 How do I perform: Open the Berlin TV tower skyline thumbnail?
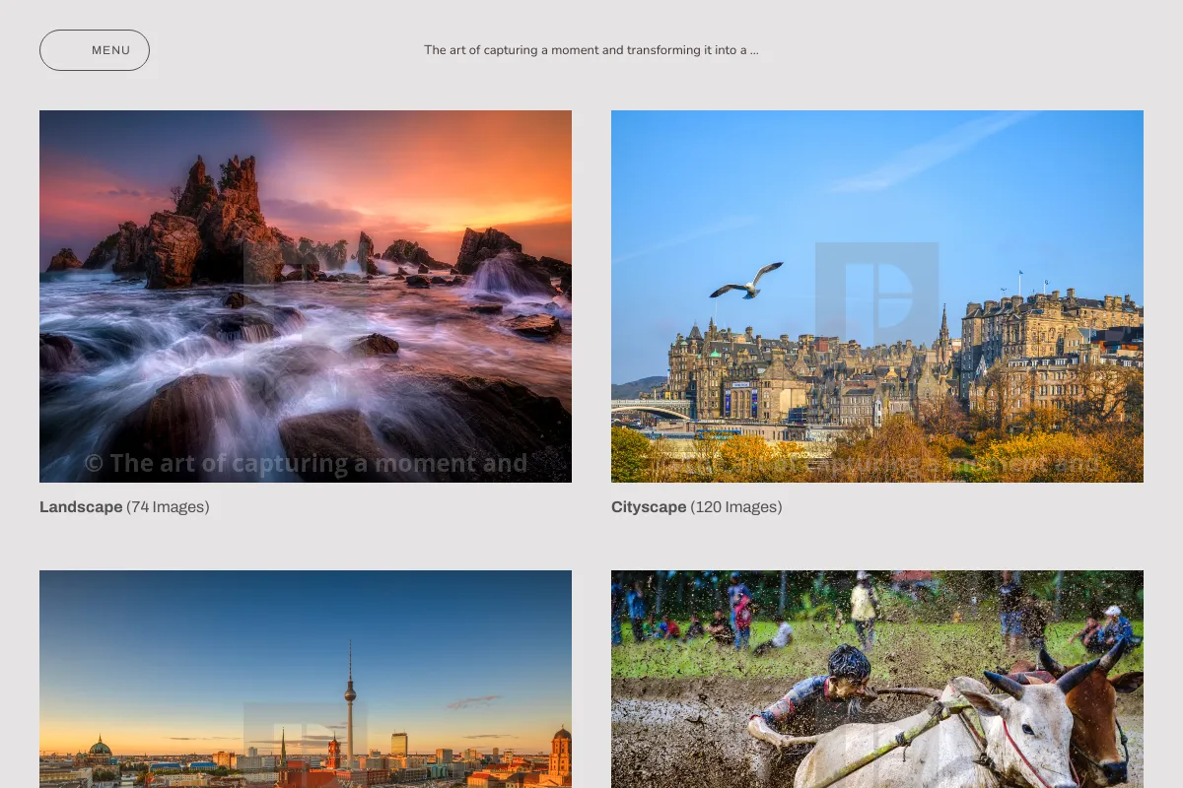(306, 679)
